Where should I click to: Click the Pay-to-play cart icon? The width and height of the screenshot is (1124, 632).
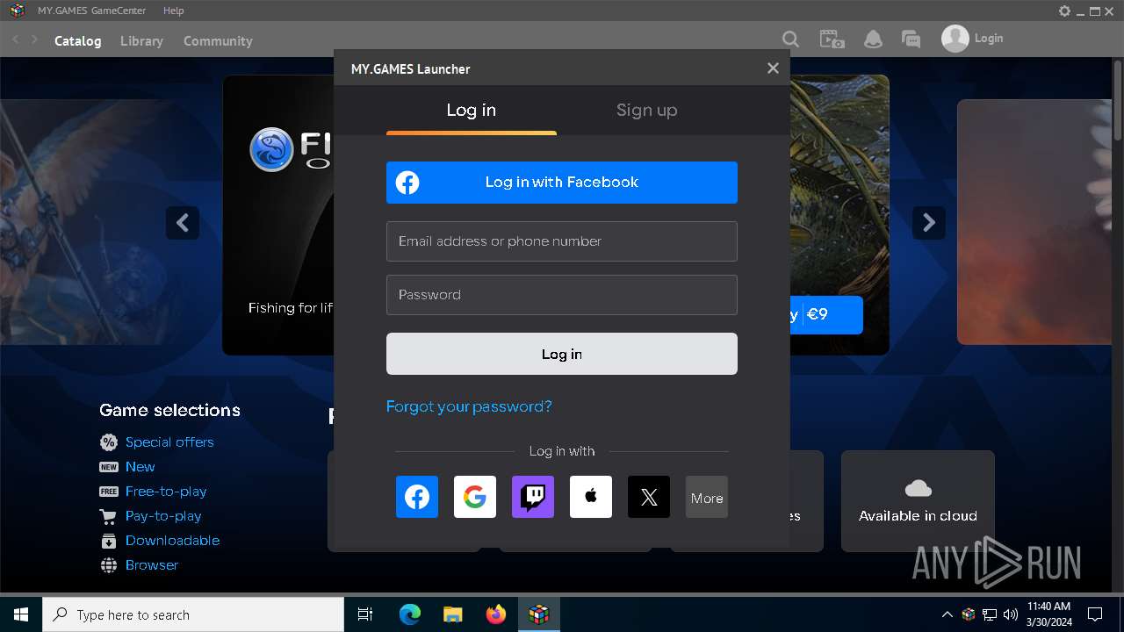109,516
